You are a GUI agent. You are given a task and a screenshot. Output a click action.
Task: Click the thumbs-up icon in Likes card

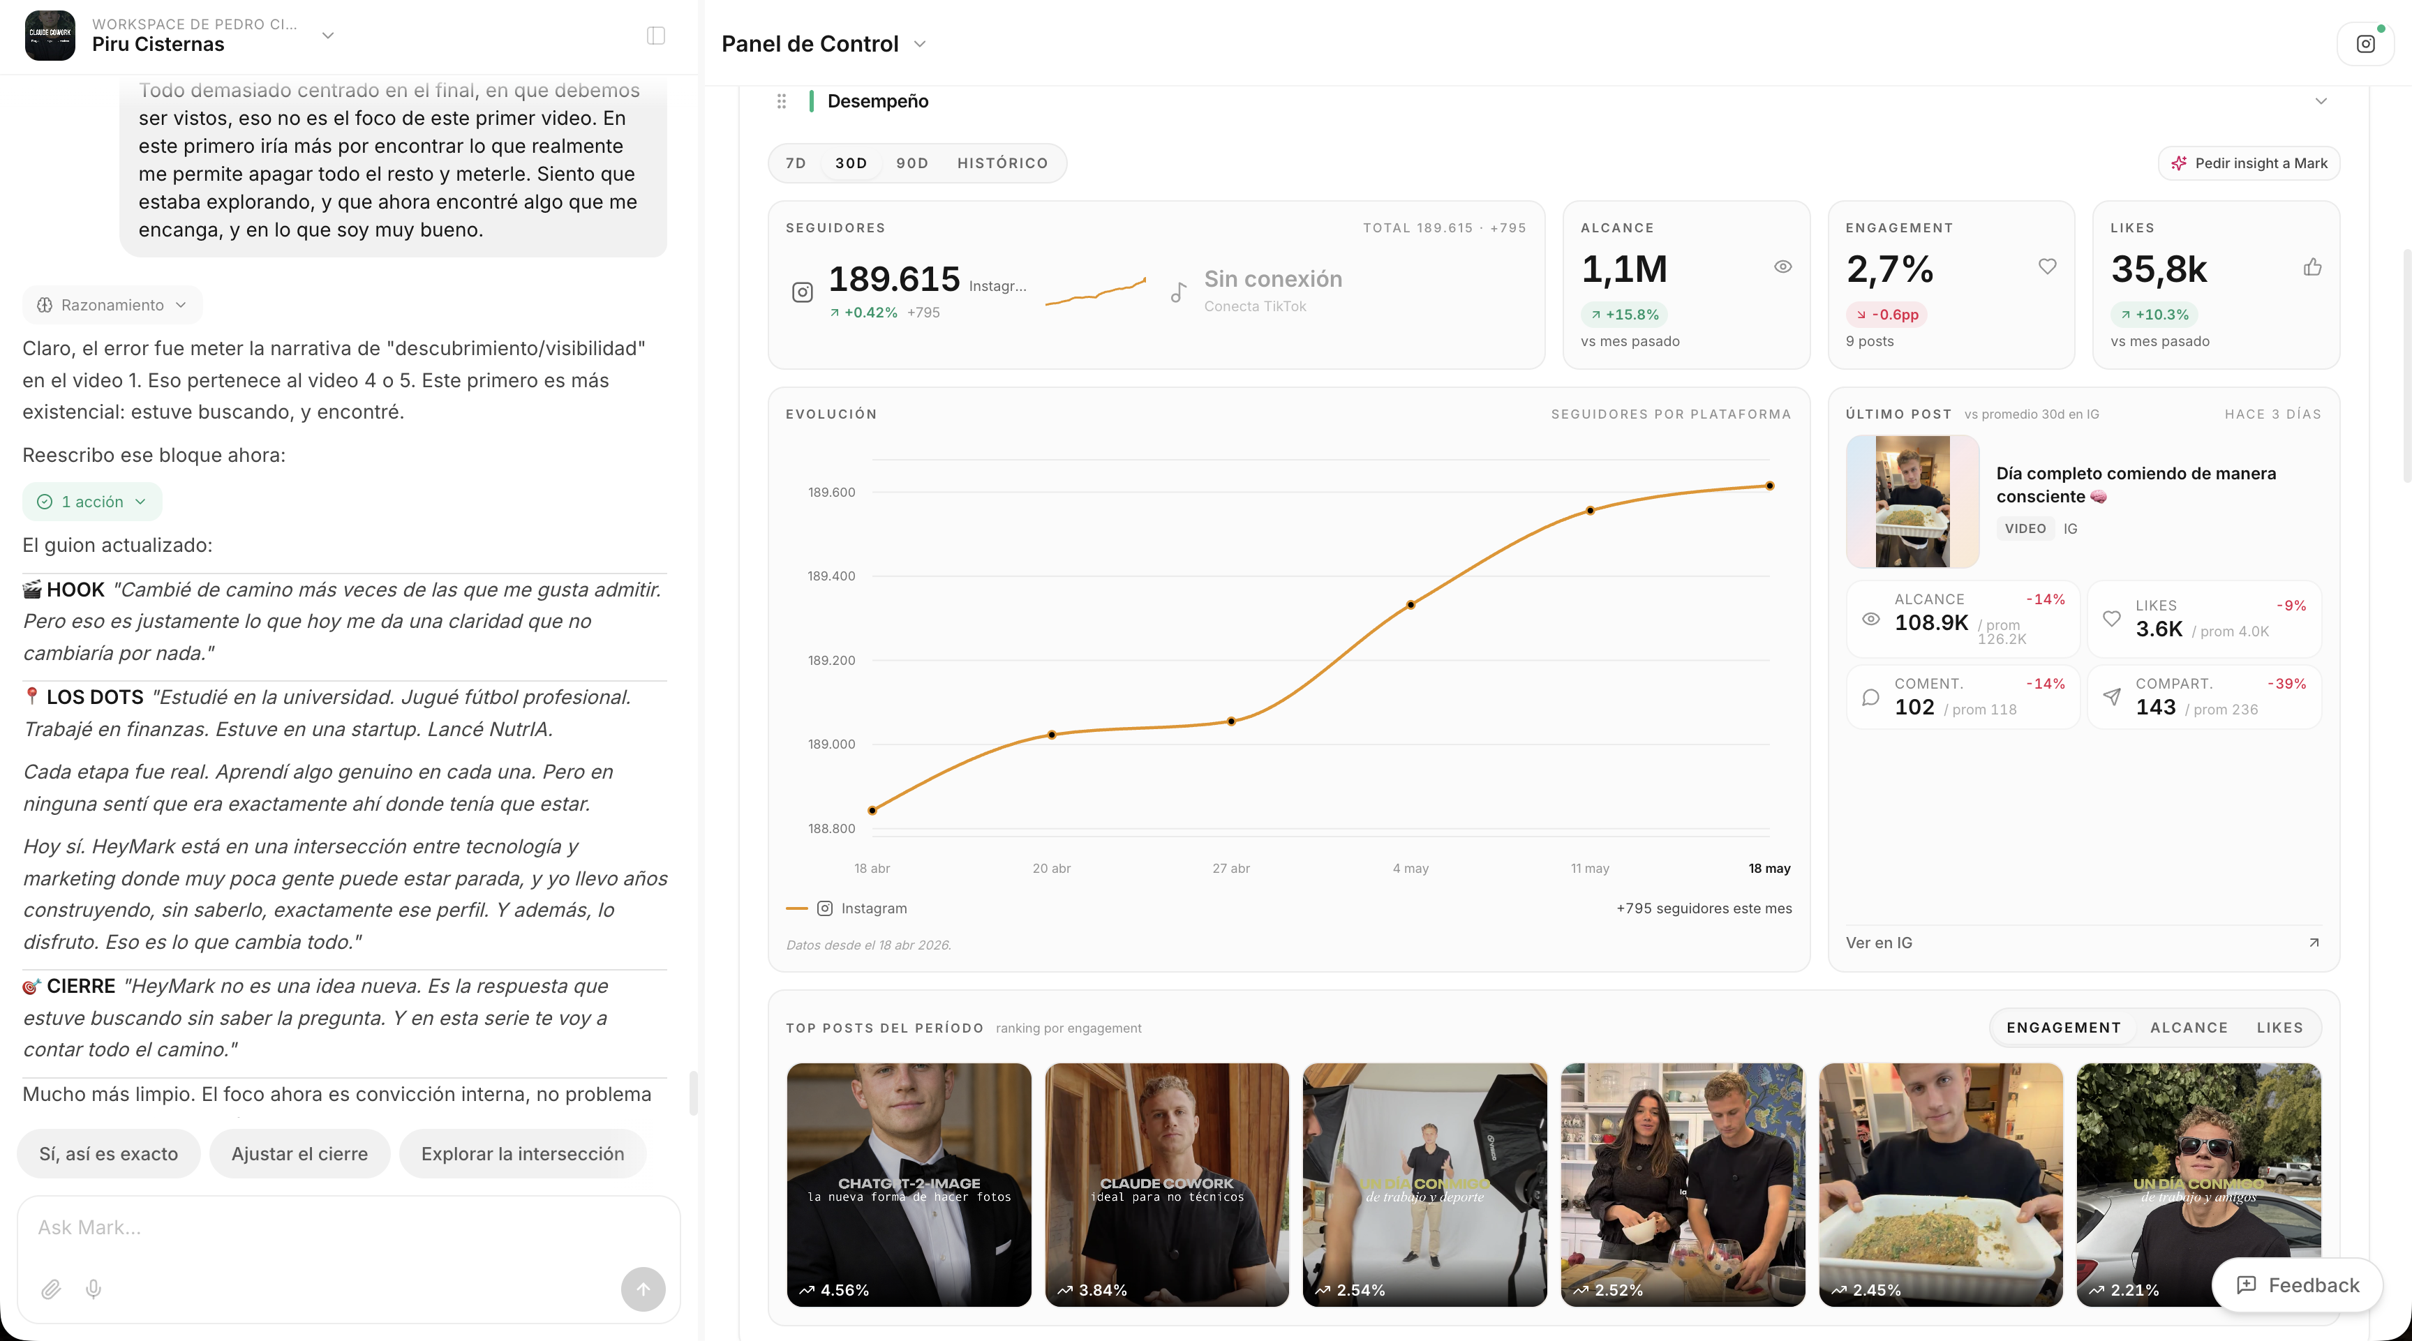2313,267
